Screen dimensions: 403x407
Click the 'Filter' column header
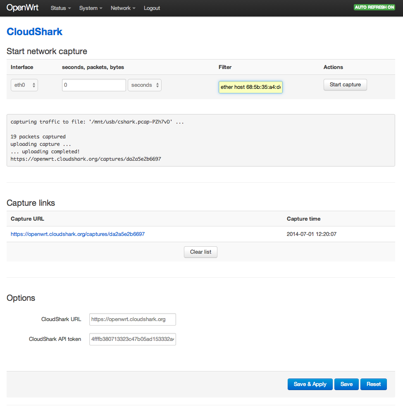[225, 67]
